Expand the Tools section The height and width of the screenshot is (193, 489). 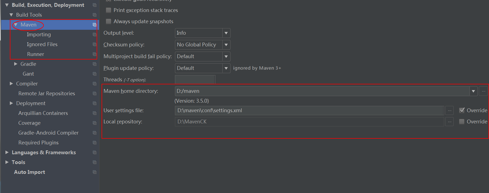pos(7,162)
